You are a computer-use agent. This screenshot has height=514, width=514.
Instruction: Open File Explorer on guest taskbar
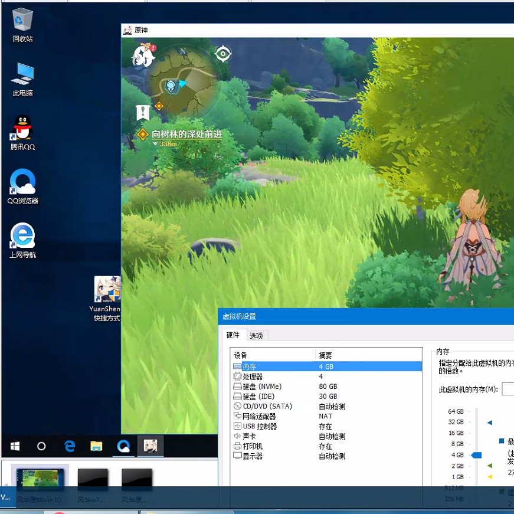tap(96, 446)
